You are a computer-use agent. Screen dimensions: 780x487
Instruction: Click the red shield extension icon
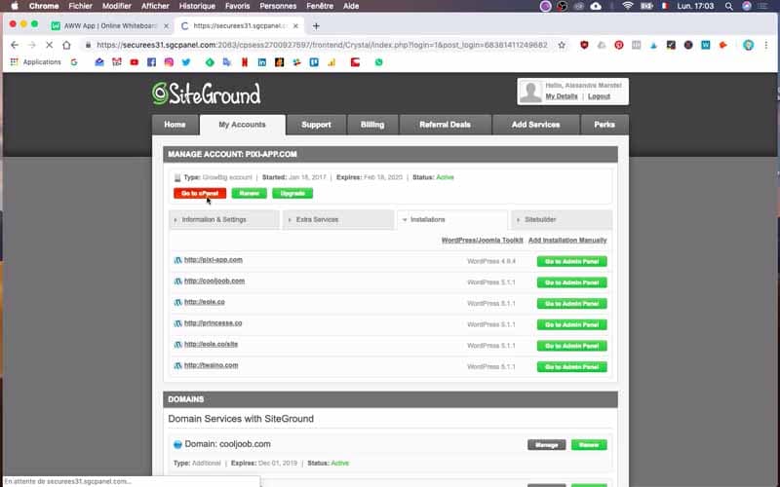tap(584, 45)
